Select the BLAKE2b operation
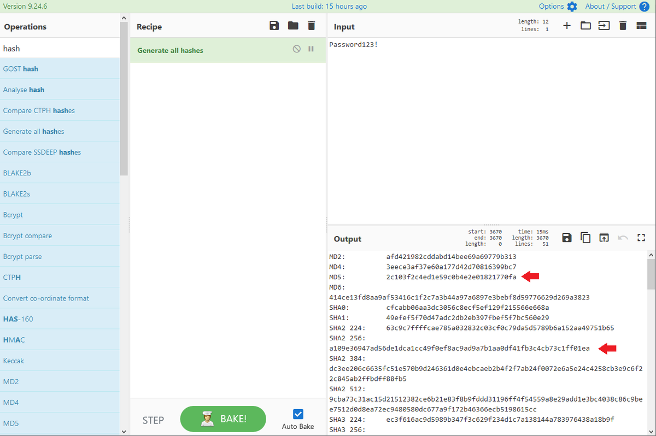The height and width of the screenshot is (436, 656). [x=60, y=173]
